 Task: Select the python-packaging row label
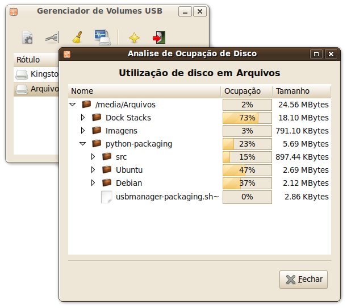(139, 144)
